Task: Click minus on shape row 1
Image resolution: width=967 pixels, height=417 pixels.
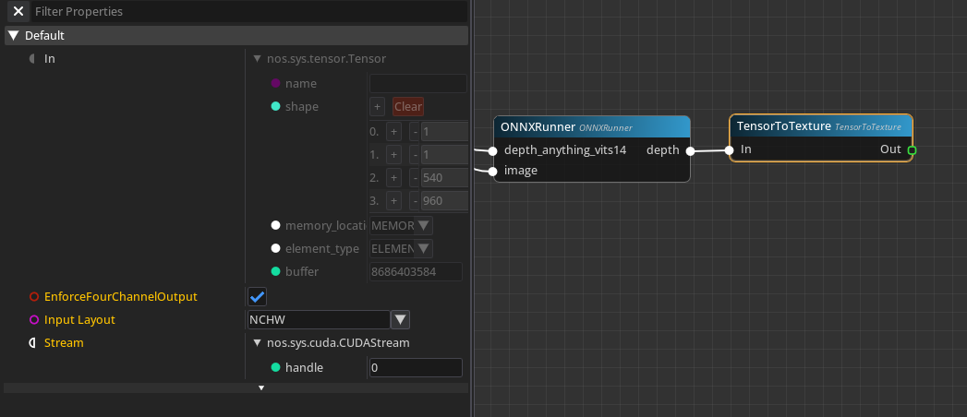Action: coord(415,155)
